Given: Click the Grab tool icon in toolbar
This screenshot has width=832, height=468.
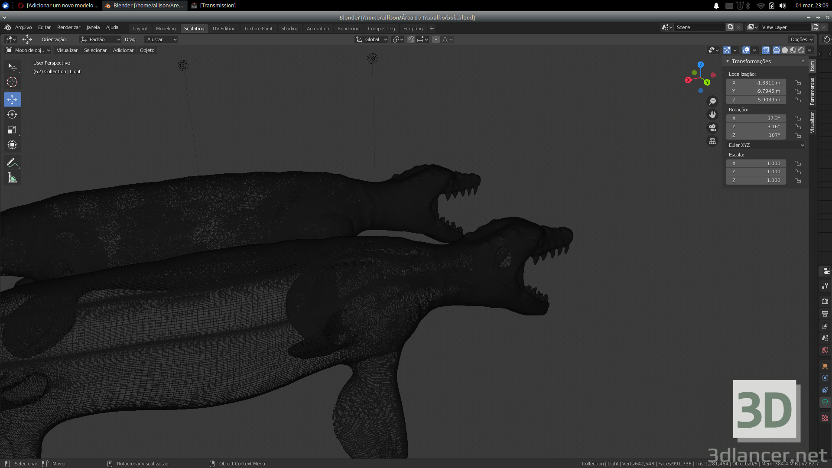Looking at the screenshot, I should point(12,99).
